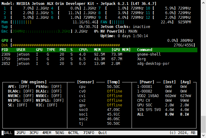Click the scrollbar down arrow
The height and width of the screenshot is (138, 206).
click(x=203, y=135)
